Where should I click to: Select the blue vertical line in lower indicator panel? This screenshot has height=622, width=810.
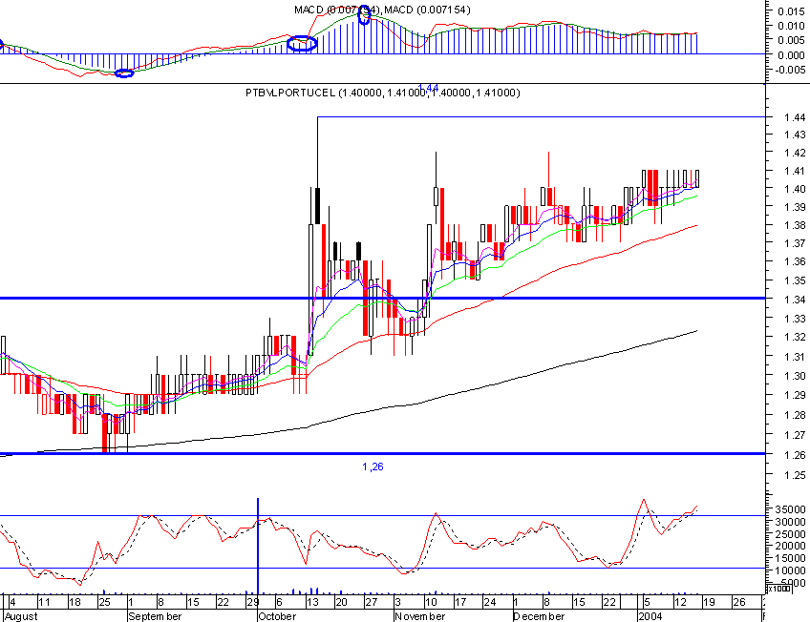pos(258,546)
